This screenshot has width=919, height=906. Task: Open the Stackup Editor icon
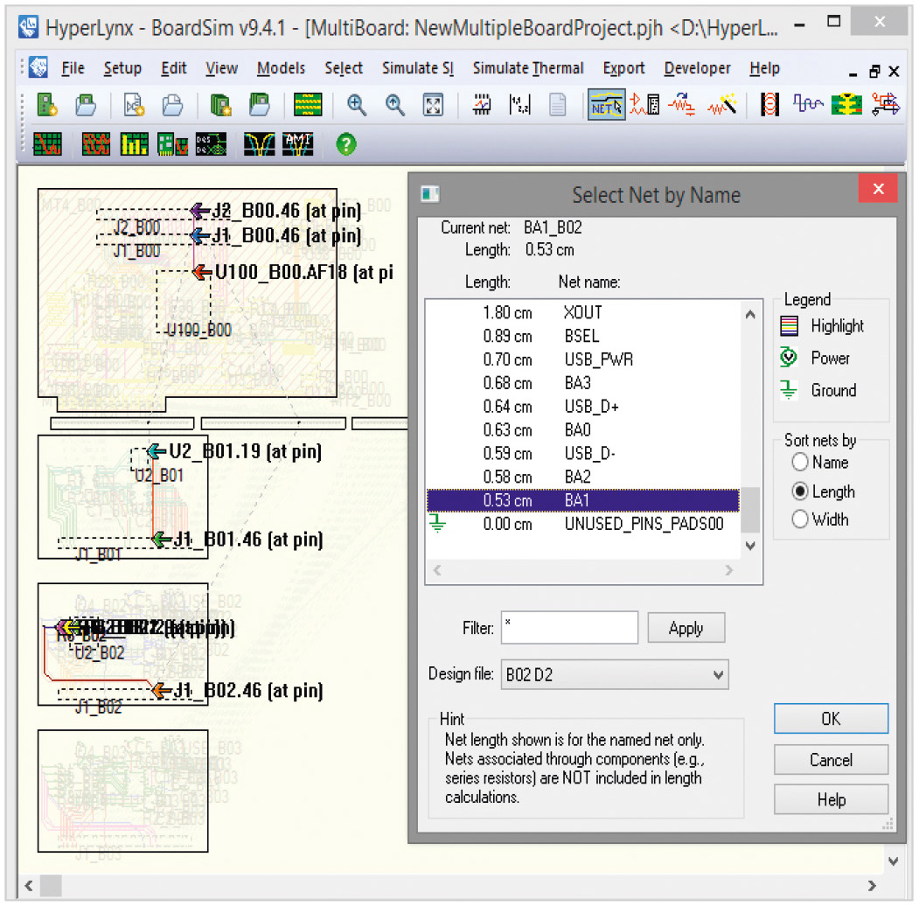[x=308, y=106]
